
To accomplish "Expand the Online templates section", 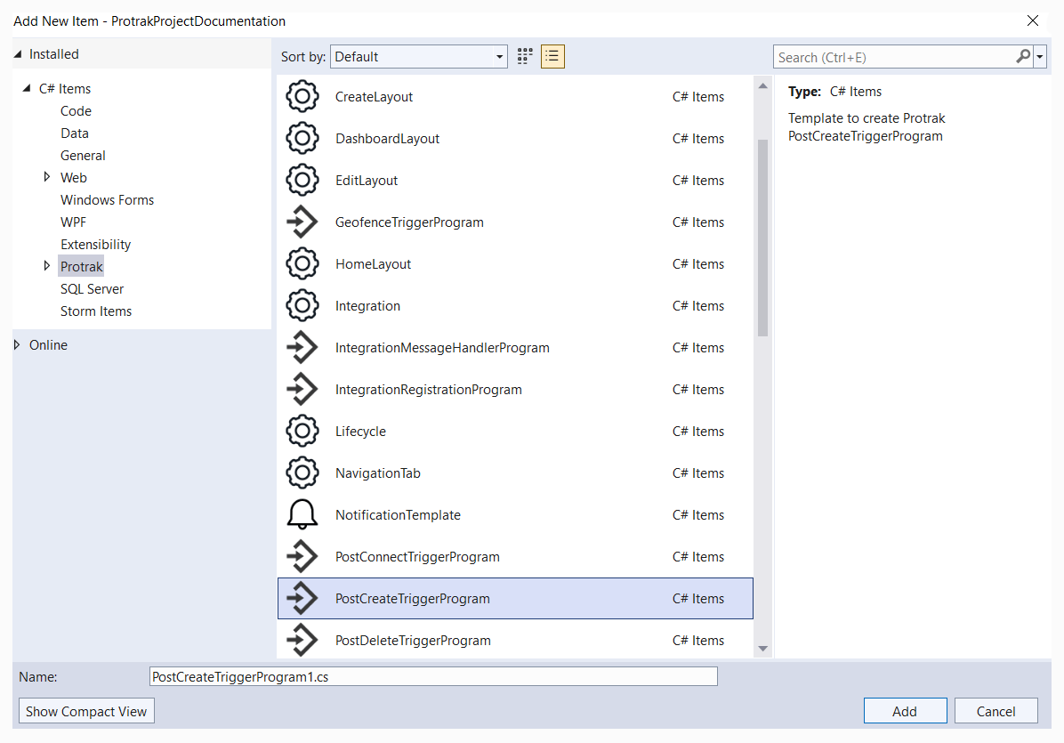I will [18, 345].
